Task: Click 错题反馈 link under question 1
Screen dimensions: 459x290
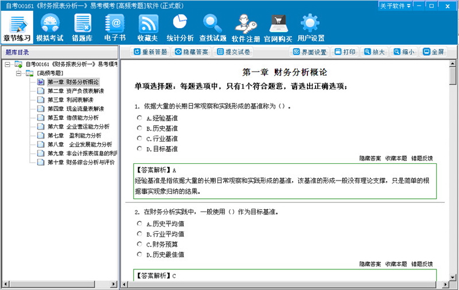Action: click(x=422, y=158)
